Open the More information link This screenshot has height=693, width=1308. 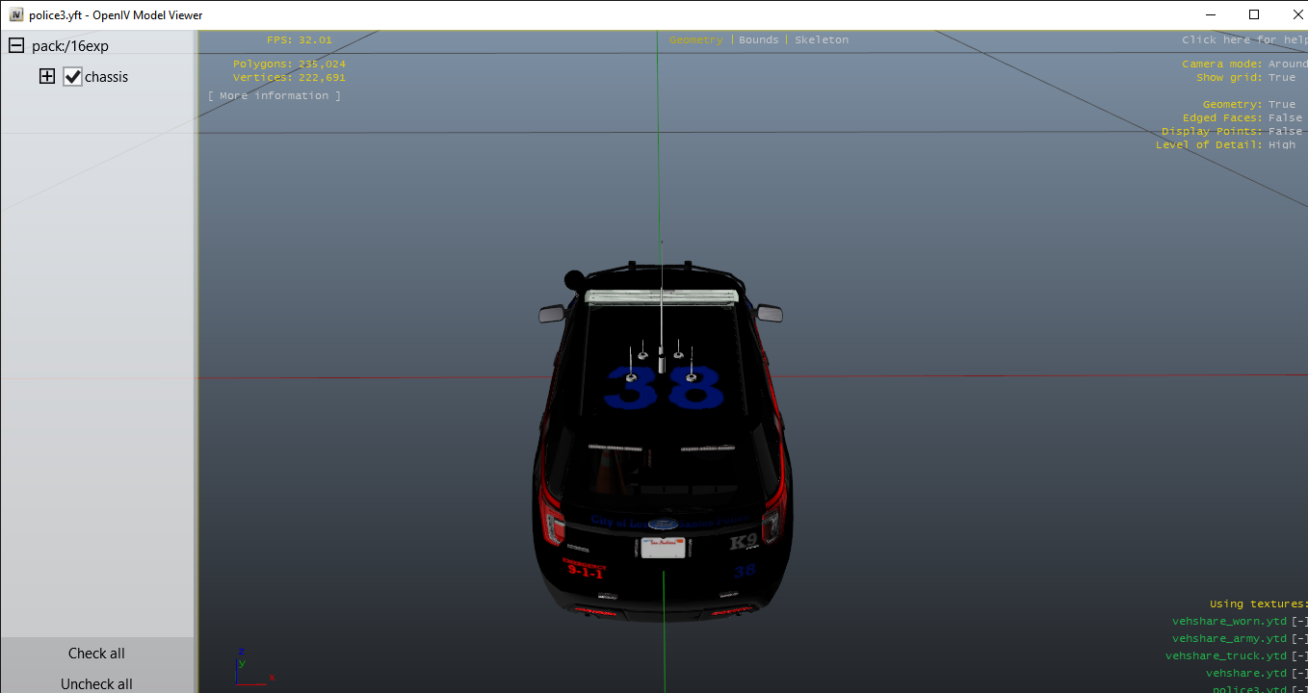coord(275,96)
